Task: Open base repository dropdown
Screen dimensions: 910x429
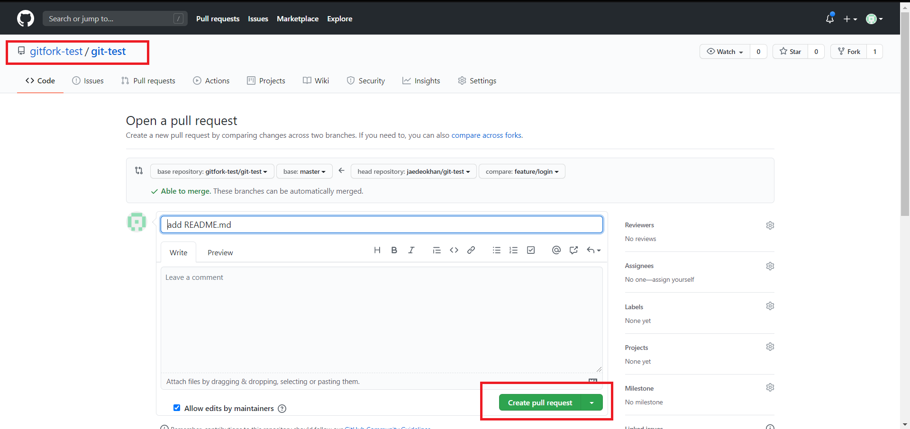Action: tap(212, 171)
